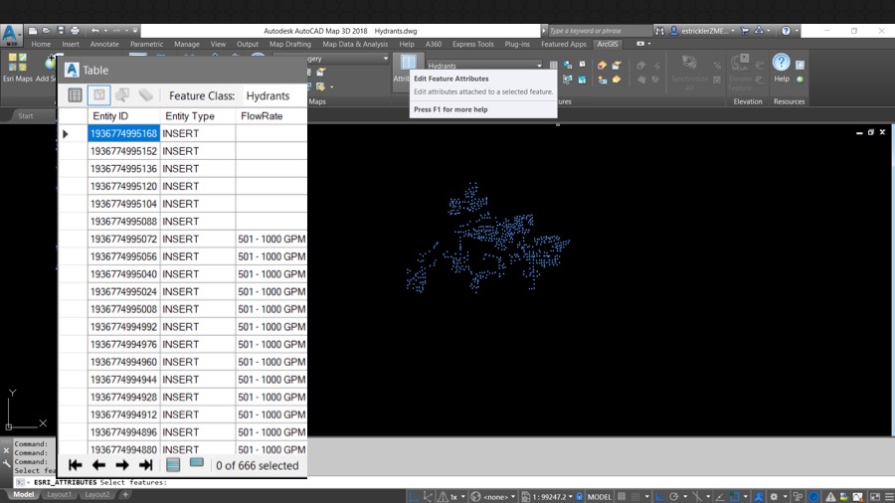
Task: Toggle 2D object snap in status bar
Action: tap(735, 497)
